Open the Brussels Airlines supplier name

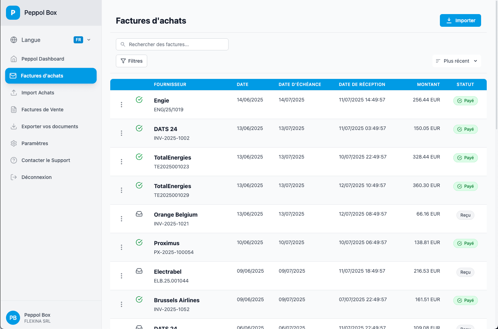tap(177, 300)
